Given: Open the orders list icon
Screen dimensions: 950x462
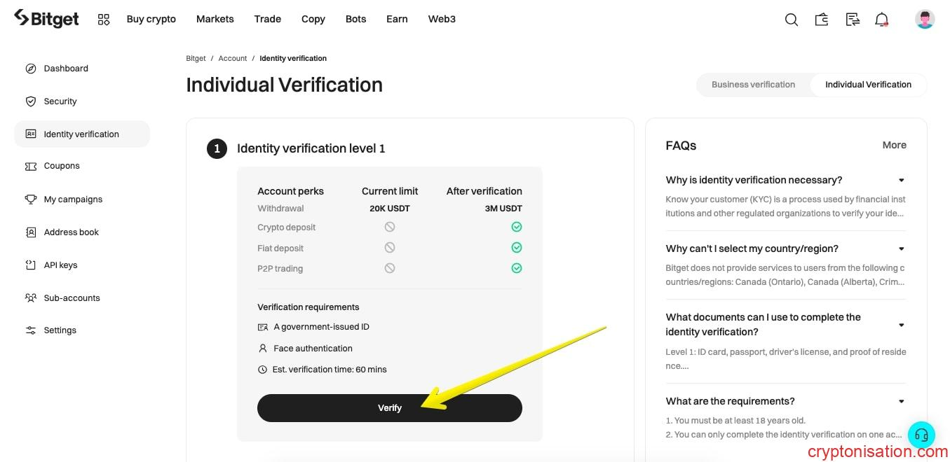Looking at the screenshot, I should tap(853, 20).
